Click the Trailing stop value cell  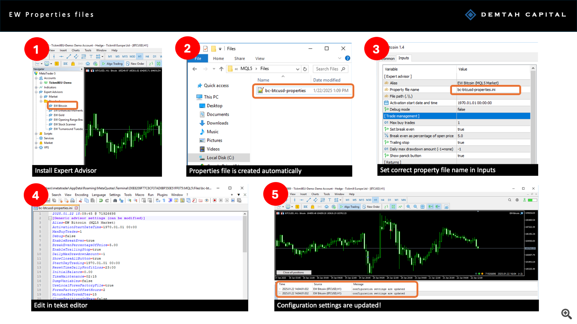click(493, 142)
